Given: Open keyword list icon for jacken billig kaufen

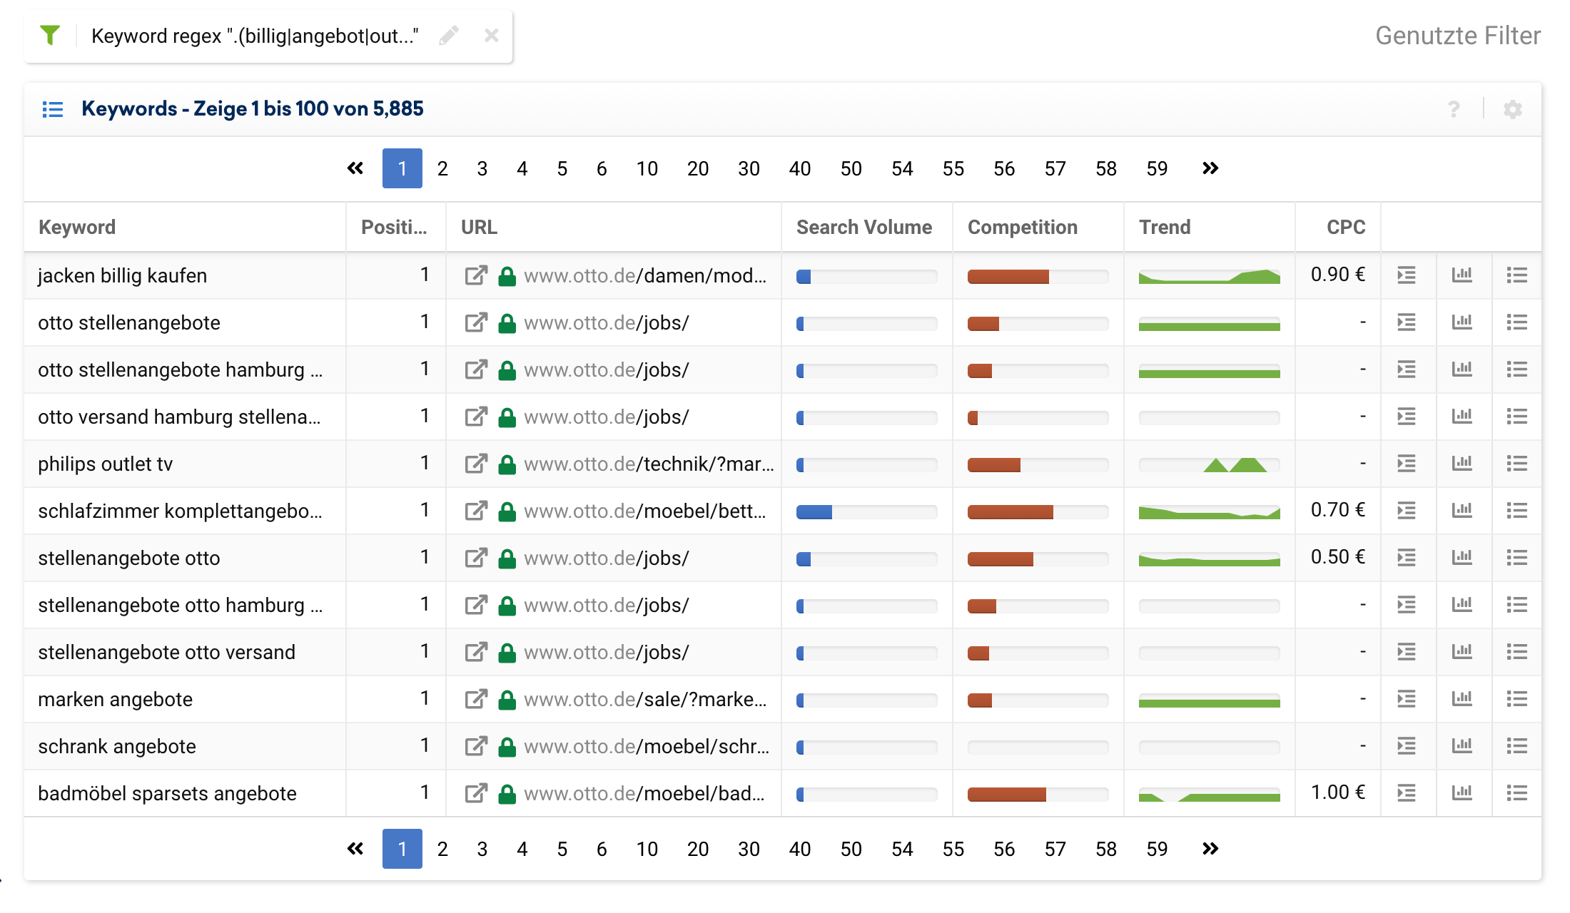Looking at the screenshot, I should (x=1516, y=275).
